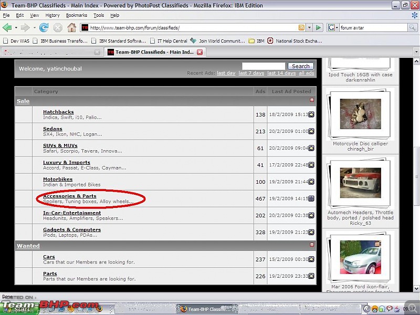Open latest ad arrow in Motorbikes row
Viewport: 420px width, 315px height.
311,182
